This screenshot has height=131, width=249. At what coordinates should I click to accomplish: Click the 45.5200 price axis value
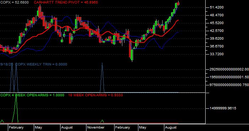pos(217,23)
